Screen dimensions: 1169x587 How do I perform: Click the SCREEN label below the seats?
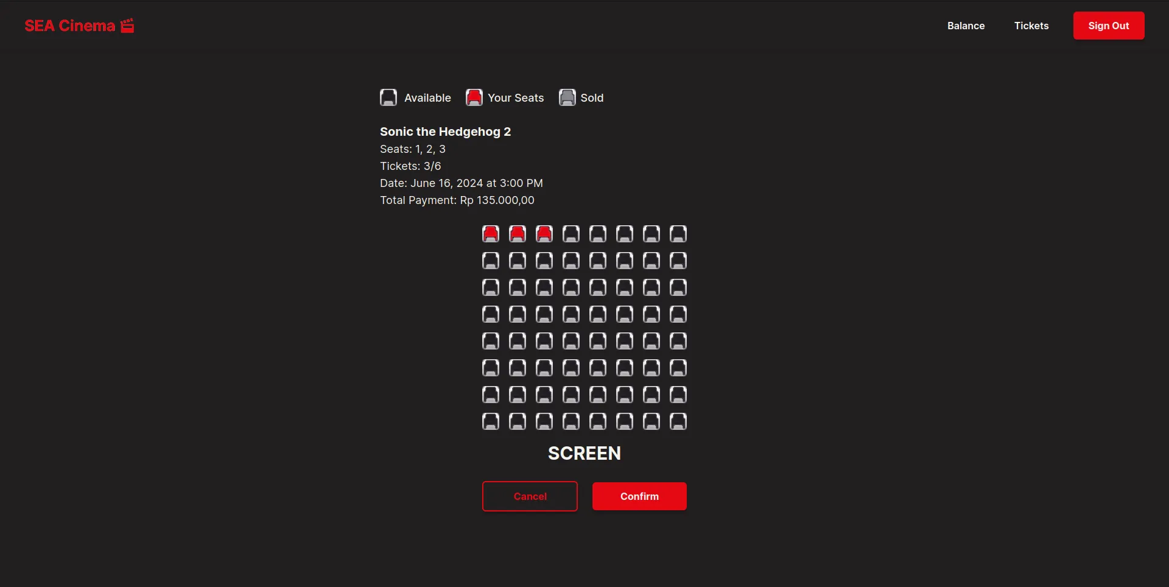[x=584, y=453]
